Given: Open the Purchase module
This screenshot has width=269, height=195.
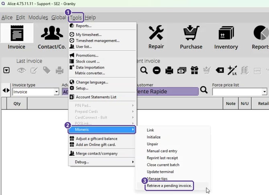Looking at the screenshot, I should pyautogui.click(x=191, y=37).
